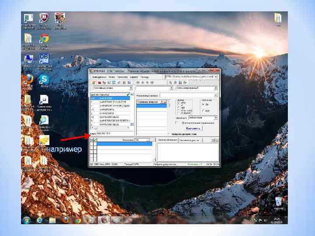Select the highlighted МАРКЕТИНГ term row
The width and height of the screenshot is (315, 236).
click(110, 98)
